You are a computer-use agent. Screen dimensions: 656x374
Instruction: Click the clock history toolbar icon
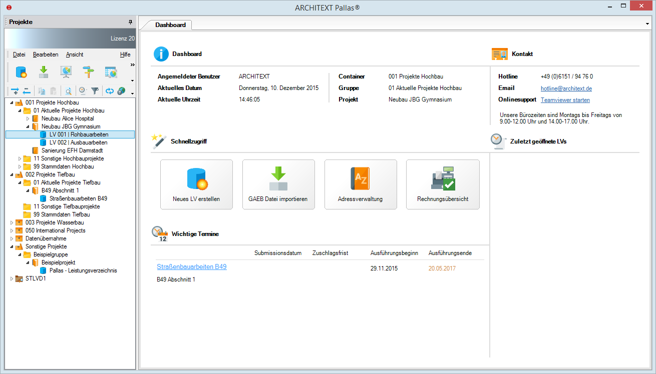83,91
